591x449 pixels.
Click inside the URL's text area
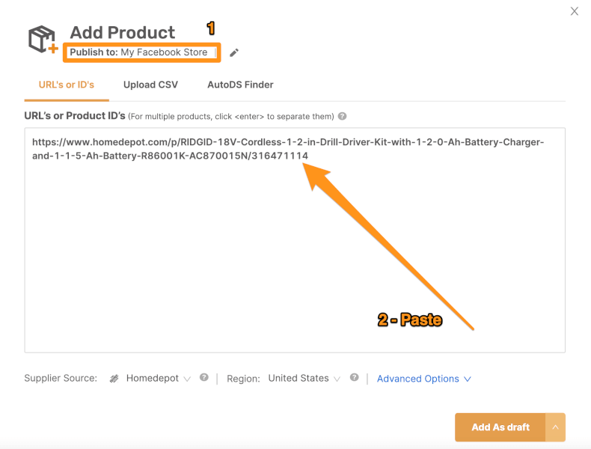click(x=295, y=240)
